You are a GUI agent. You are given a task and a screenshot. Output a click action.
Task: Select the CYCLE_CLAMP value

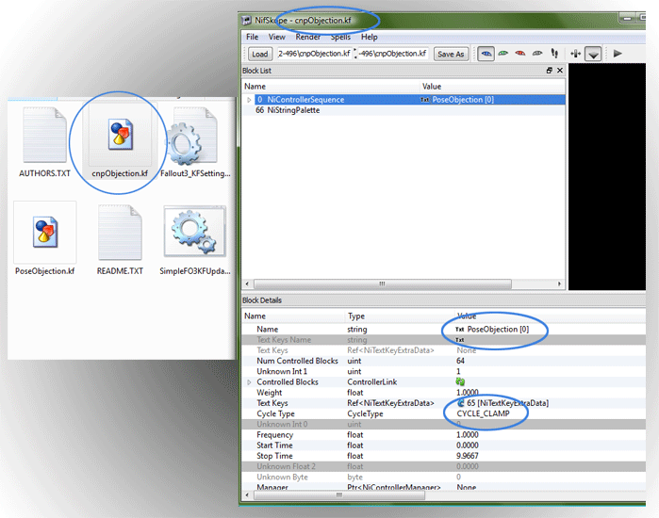click(483, 413)
